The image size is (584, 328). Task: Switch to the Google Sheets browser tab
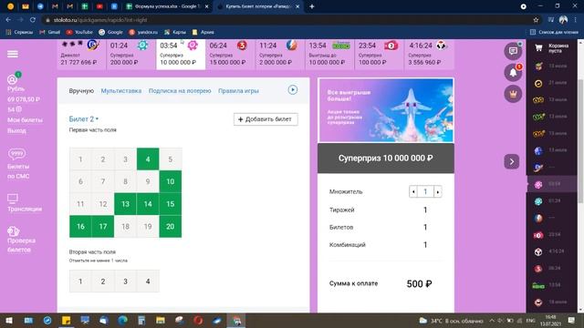tap(168, 6)
